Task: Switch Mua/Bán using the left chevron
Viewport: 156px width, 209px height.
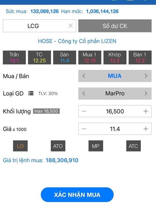Action: tap(83, 76)
